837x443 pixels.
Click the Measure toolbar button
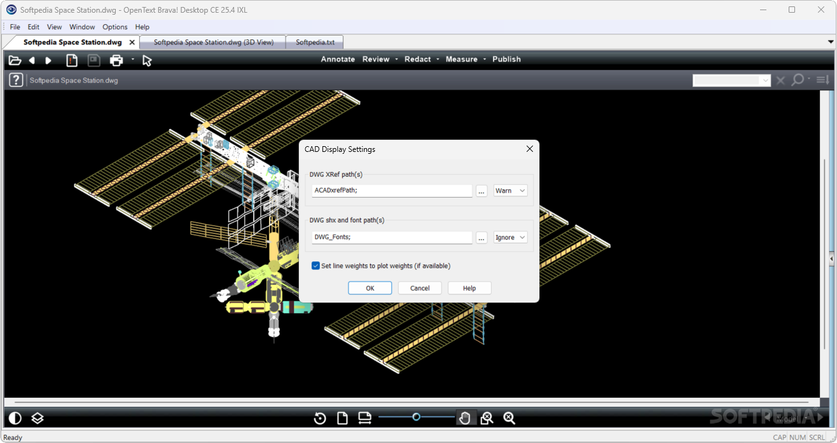tap(462, 59)
